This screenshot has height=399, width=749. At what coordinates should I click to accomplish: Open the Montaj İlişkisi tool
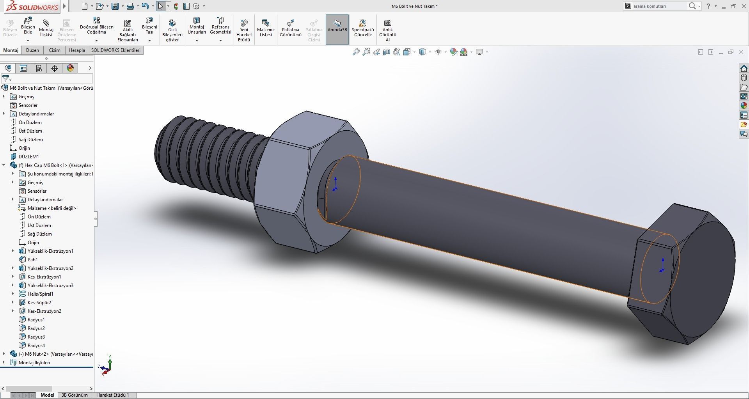(x=46, y=27)
